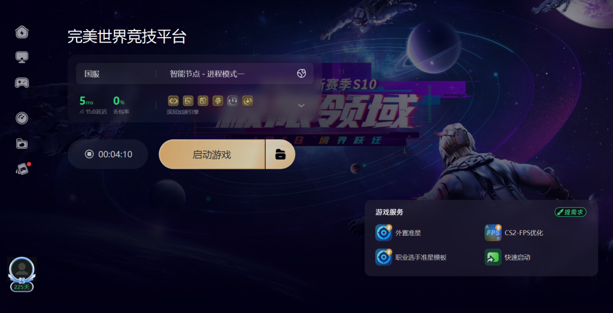The width and height of the screenshot is (613, 313).
Task: Click the monitor icon in sidebar
Action: (x=22, y=57)
